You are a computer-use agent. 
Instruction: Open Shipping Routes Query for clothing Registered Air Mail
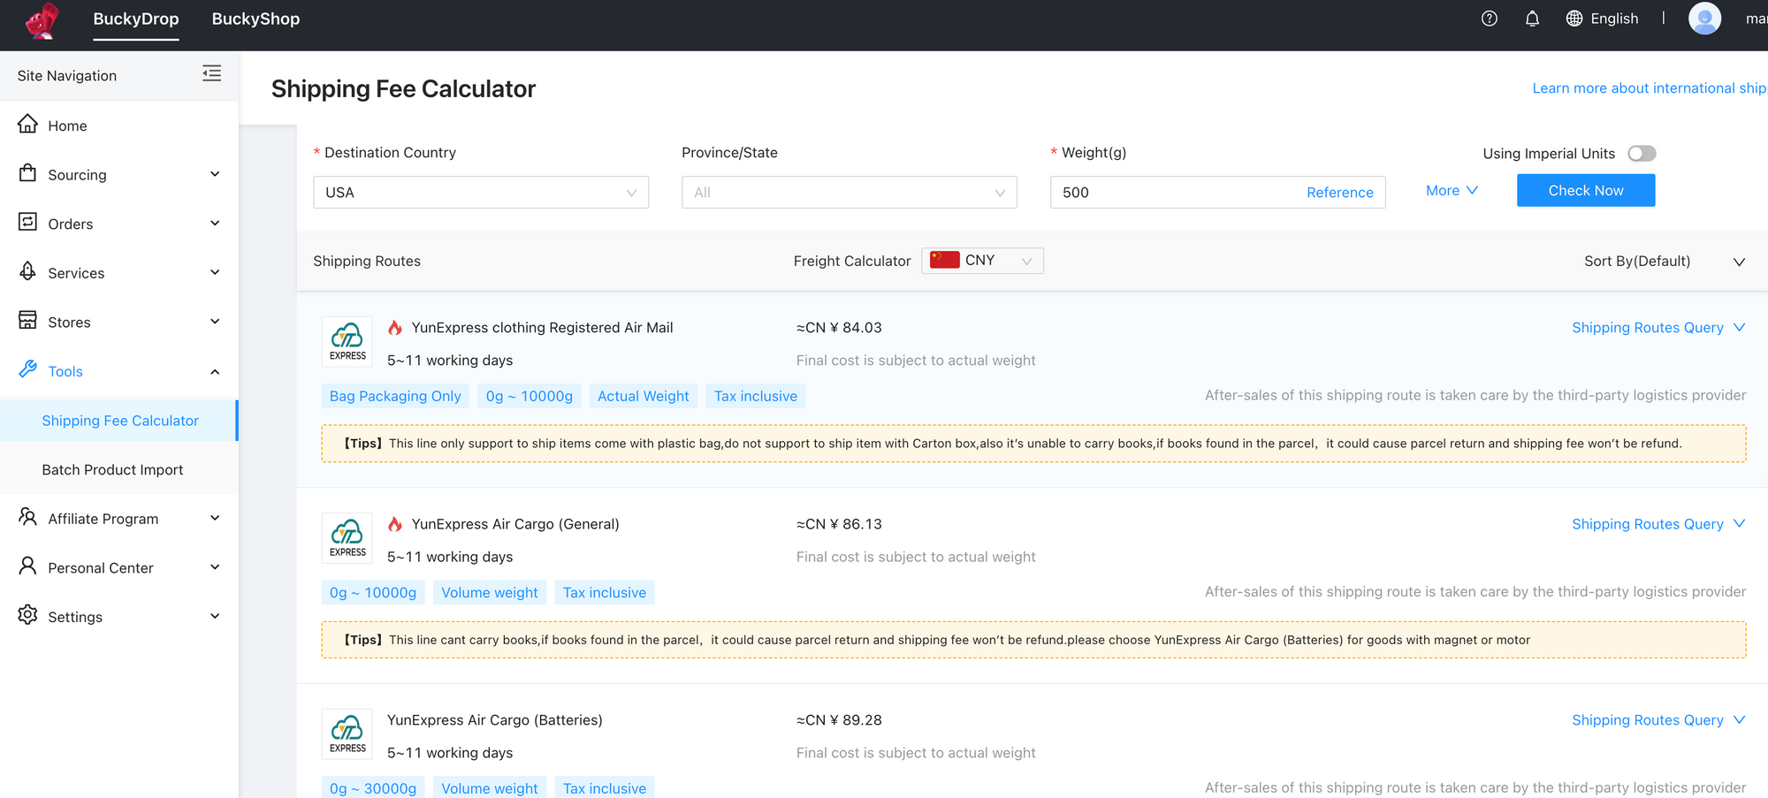coord(1658,328)
